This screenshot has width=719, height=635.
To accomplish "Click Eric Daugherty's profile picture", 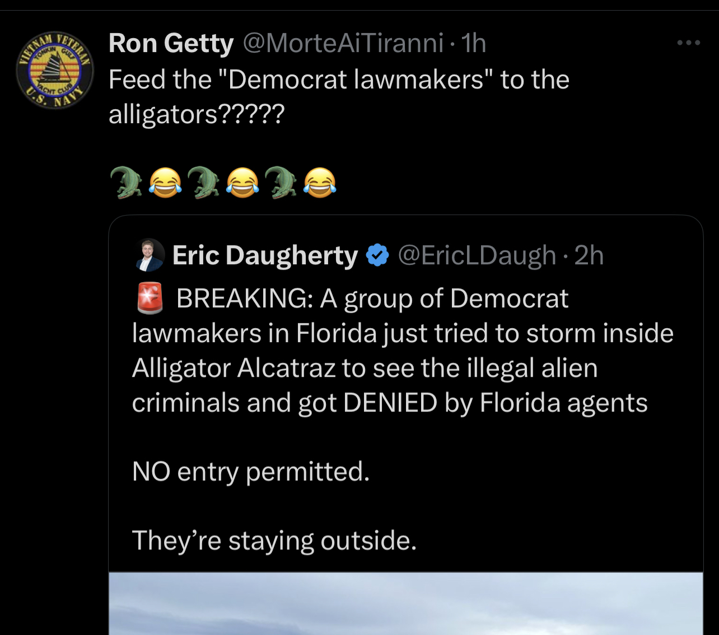I will pyautogui.click(x=150, y=255).
